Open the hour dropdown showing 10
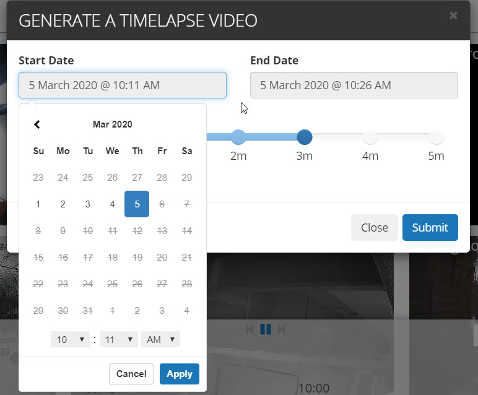Image resolution: width=478 pixels, height=395 pixels. (x=71, y=339)
